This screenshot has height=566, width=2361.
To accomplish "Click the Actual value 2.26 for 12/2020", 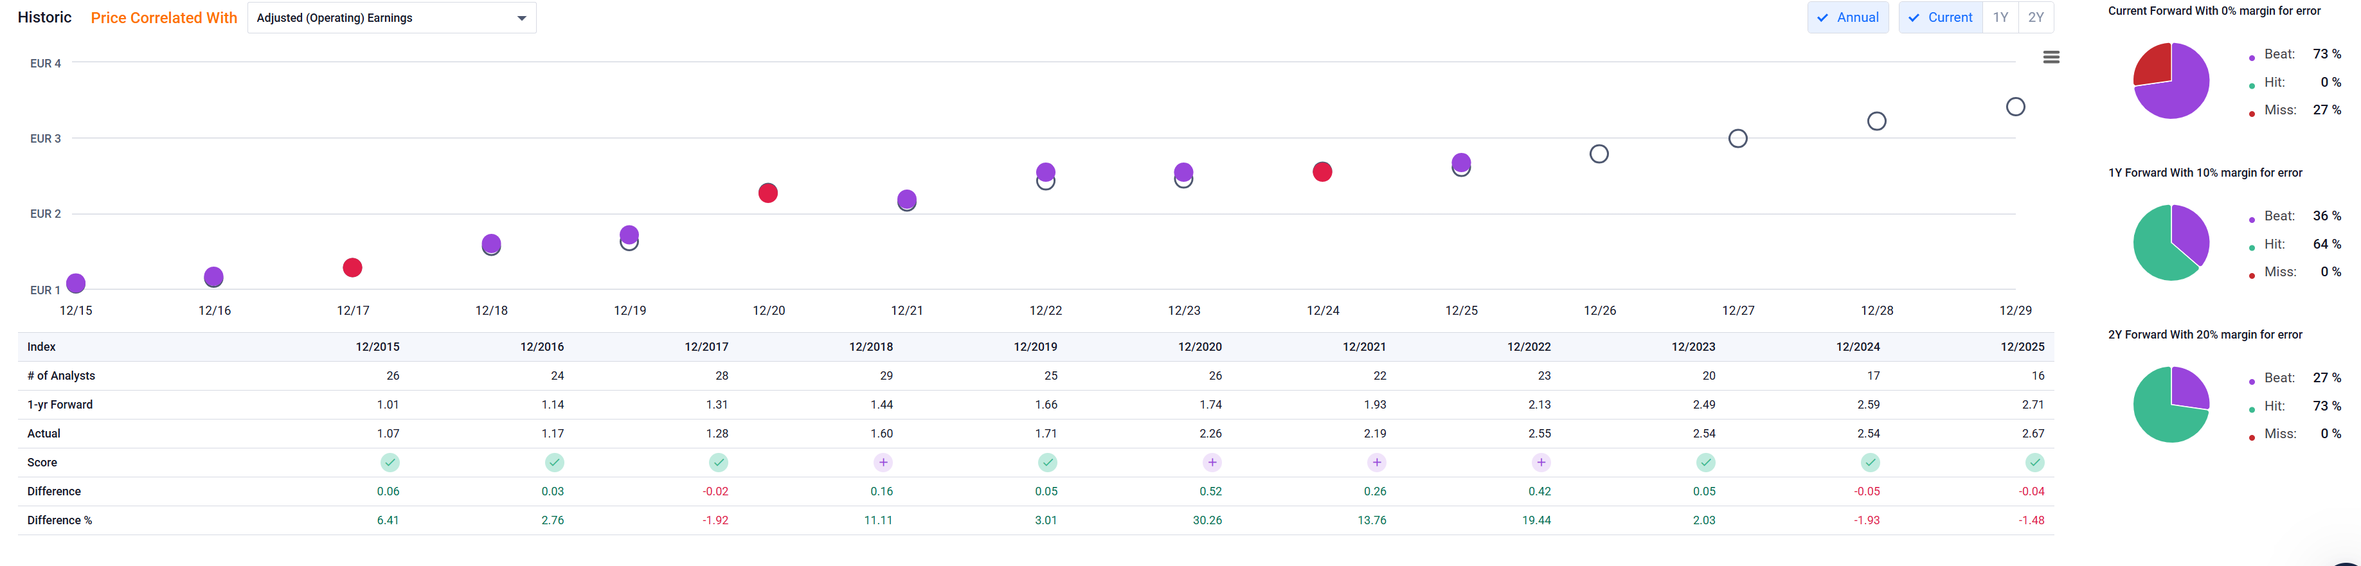I will pos(1211,433).
